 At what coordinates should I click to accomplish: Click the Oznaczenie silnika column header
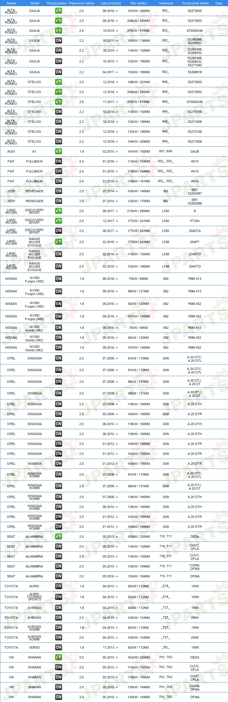coord(195,3)
